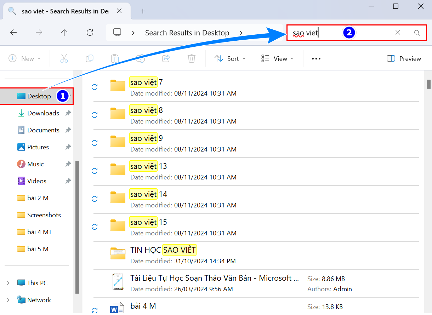Viewport: 432px width, 315px height.
Task: Open the See more ellipsis menu
Action: [x=316, y=59]
